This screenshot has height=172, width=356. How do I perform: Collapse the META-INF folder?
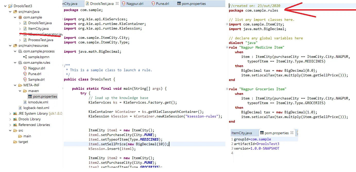click(x=15, y=85)
